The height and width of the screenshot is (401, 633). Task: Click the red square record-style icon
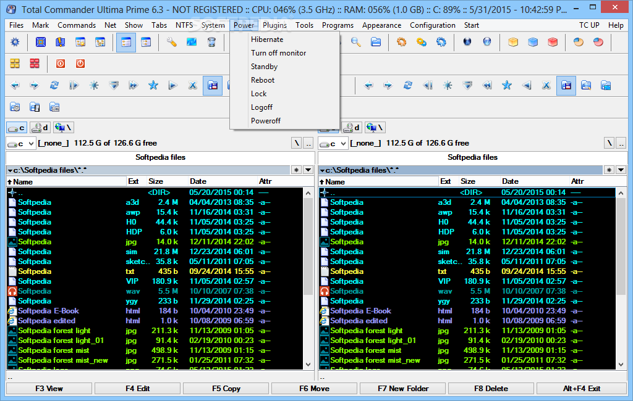coord(61,64)
